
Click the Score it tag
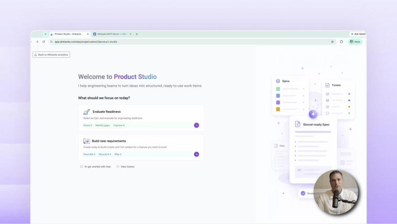87,125
